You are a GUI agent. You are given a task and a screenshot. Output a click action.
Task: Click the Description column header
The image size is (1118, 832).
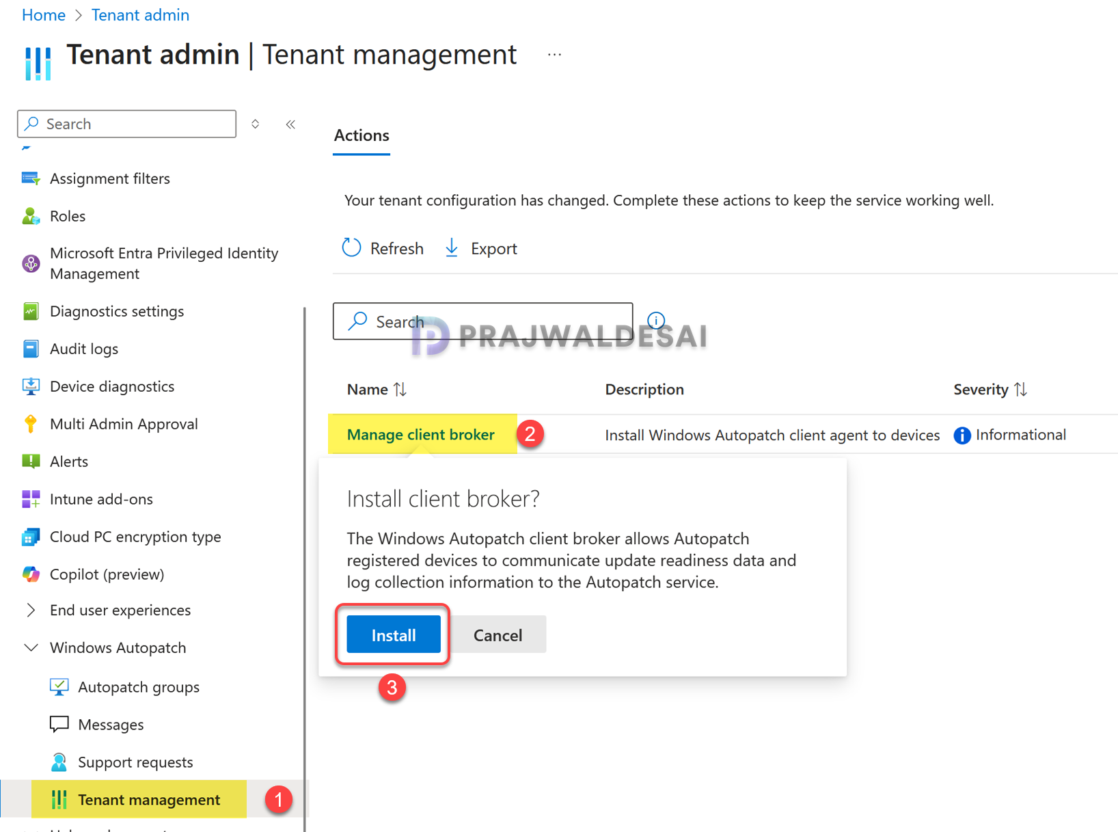click(644, 389)
